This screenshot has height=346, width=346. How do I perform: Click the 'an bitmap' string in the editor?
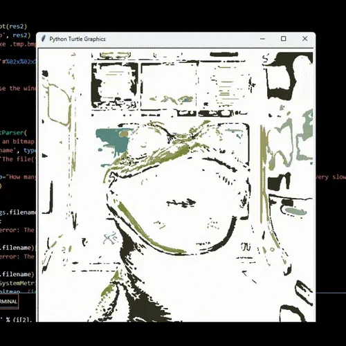(x=18, y=142)
